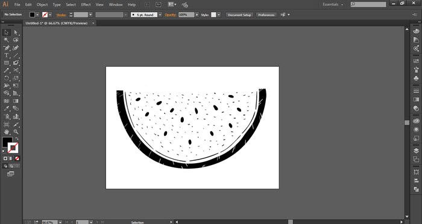The image size is (422, 224).
Task: Select the Symbol Sprayer tool
Action: click(6, 116)
